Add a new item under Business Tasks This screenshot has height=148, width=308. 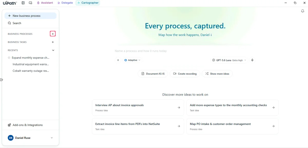53,42
